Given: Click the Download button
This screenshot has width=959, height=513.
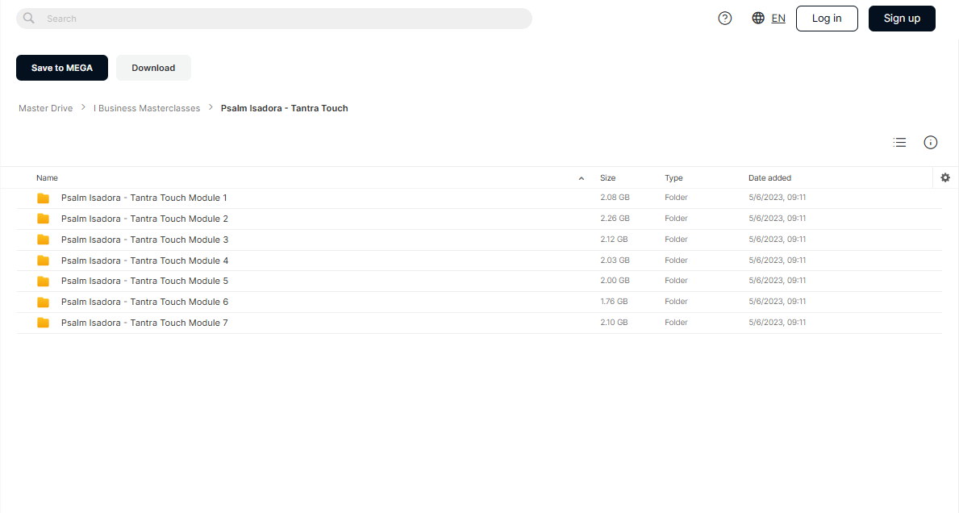Looking at the screenshot, I should click(x=153, y=68).
